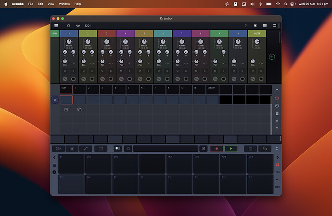Open the automation curve view icon
Screen dimensions: 332x216
click(86, 148)
